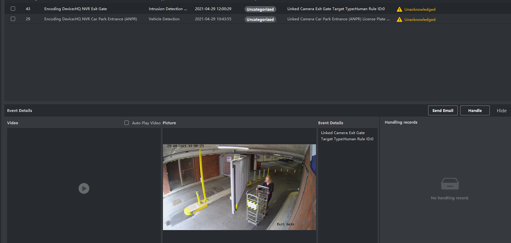Click Unacknowledged status for the Car Park event
This screenshot has width=511, height=243.
point(420,20)
